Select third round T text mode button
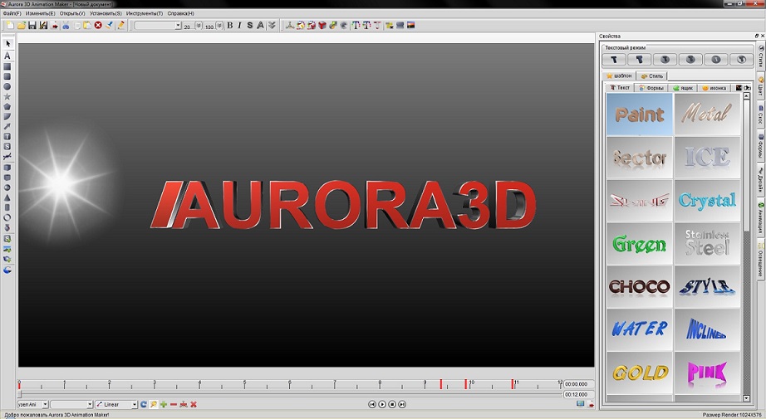 click(x=665, y=60)
